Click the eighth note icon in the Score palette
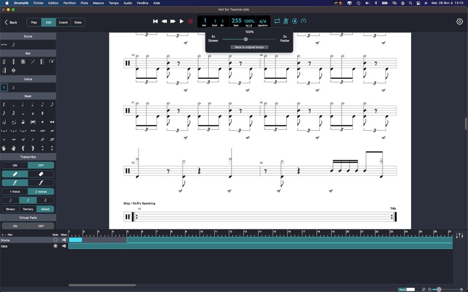Image resolution: width=468 pixels, height=292 pixels. coord(13,45)
